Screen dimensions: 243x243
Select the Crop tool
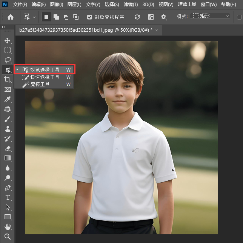click(x=8, y=79)
